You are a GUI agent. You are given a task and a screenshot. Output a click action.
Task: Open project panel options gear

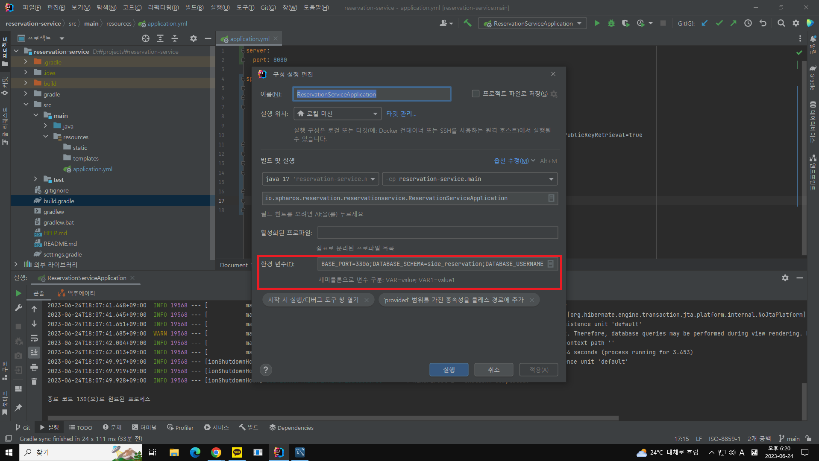coord(194,38)
